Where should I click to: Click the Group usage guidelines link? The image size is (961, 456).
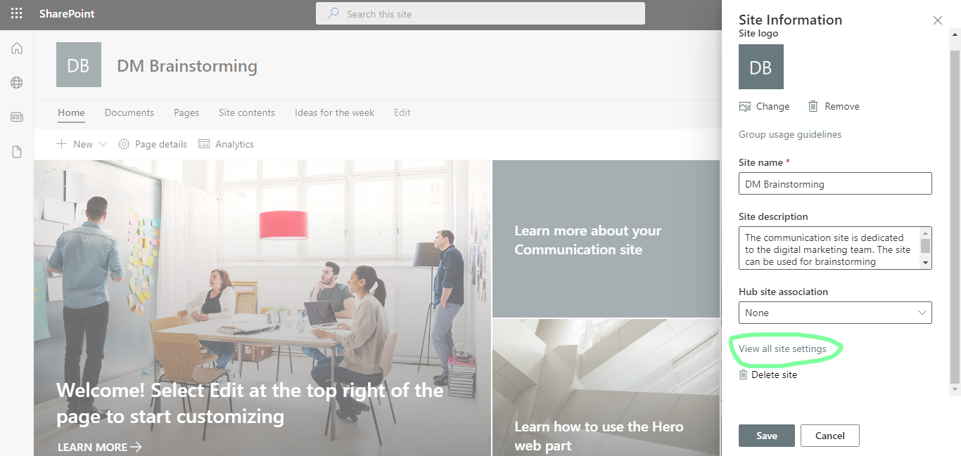click(789, 134)
